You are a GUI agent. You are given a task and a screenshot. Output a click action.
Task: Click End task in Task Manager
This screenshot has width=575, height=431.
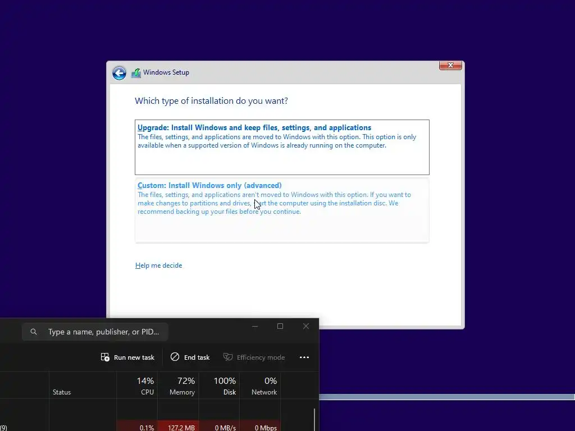pos(190,357)
